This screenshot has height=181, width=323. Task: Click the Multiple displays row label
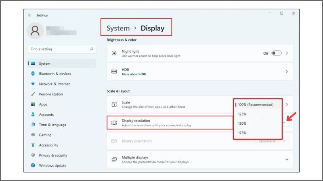[135, 157]
